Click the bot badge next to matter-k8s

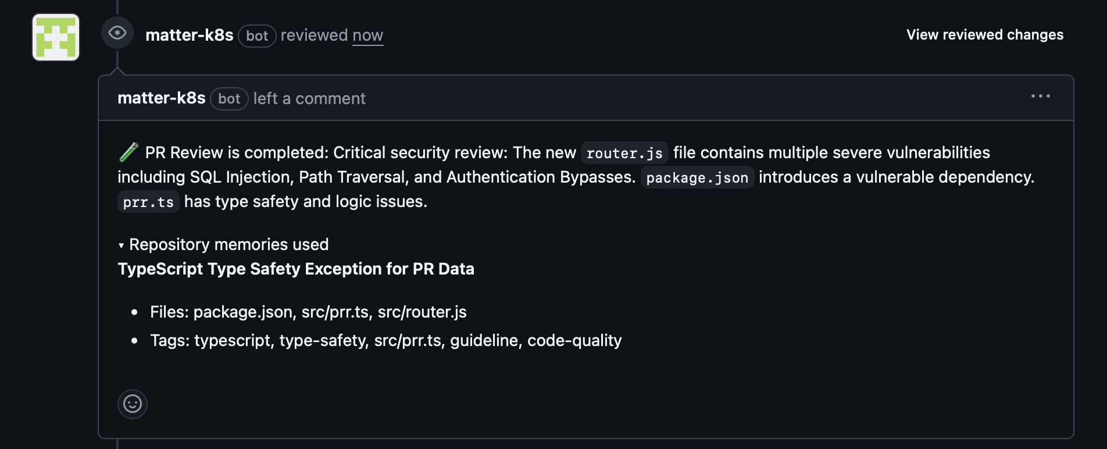point(256,35)
